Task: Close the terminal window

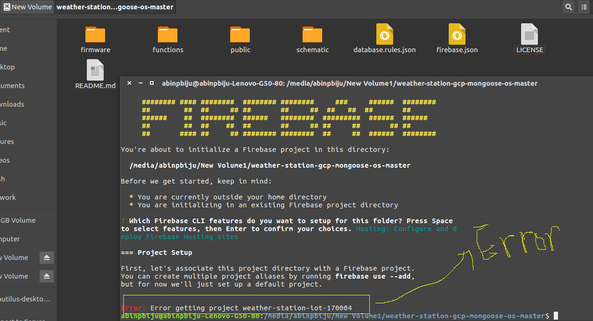Action: (129, 83)
